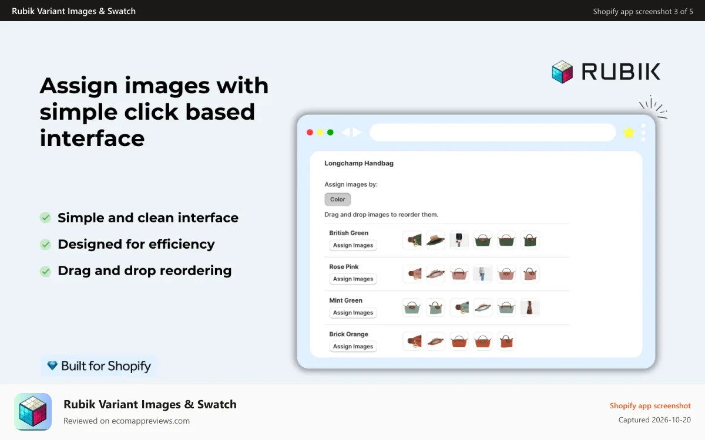The width and height of the screenshot is (705, 440).
Task: Click the footer 'Rubik Variant Images & Swatch' title
Action: [x=150, y=404]
